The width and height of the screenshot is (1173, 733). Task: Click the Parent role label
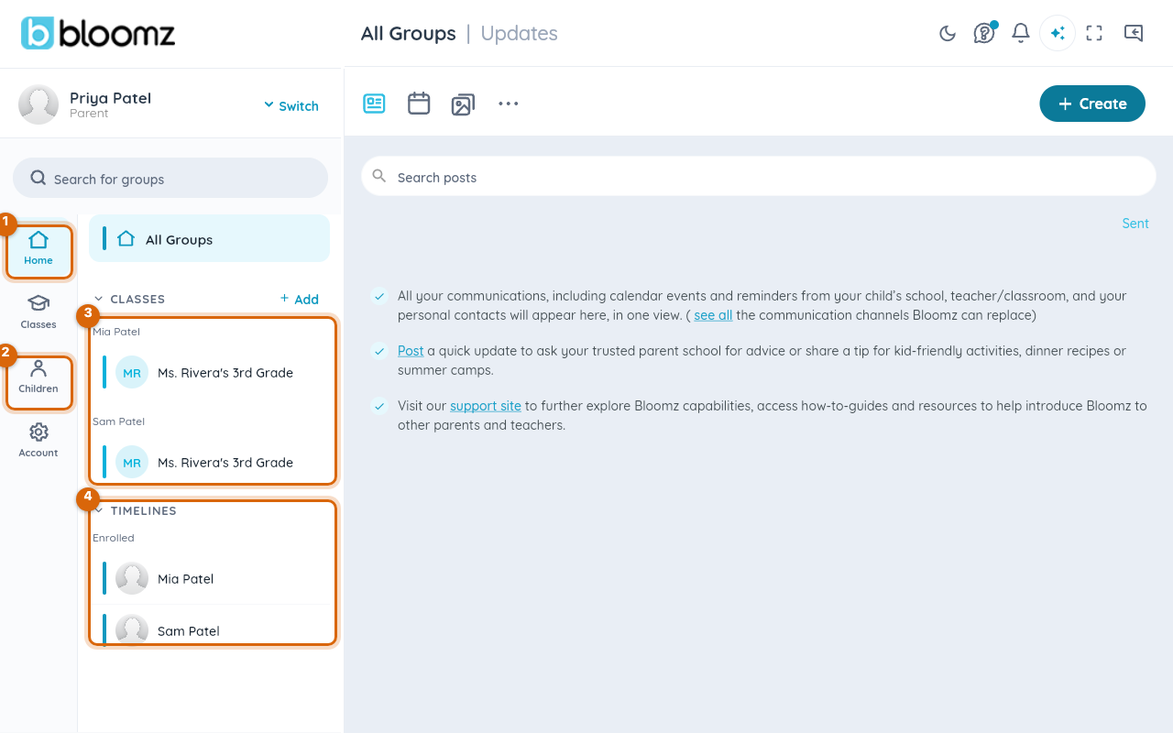pos(89,114)
